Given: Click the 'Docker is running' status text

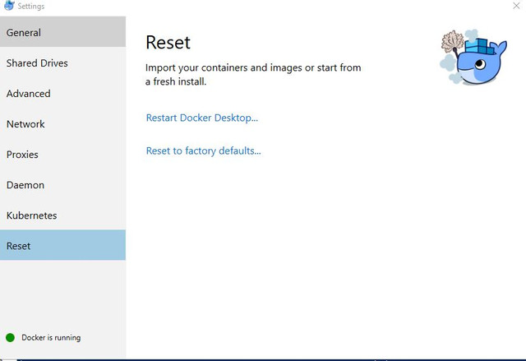Looking at the screenshot, I should [51, 337].
